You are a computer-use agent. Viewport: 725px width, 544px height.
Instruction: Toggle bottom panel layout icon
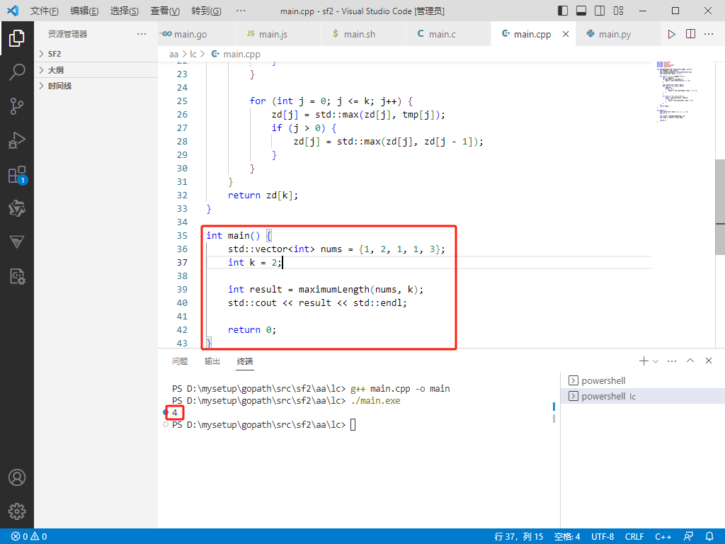click(581, 11)
